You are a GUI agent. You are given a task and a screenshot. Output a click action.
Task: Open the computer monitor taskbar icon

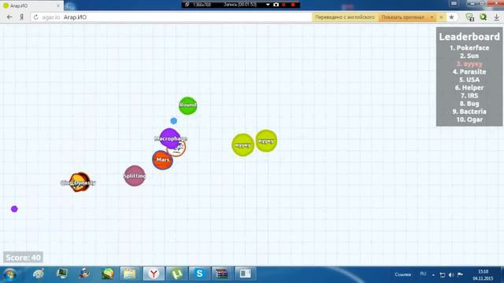point(61,274)
